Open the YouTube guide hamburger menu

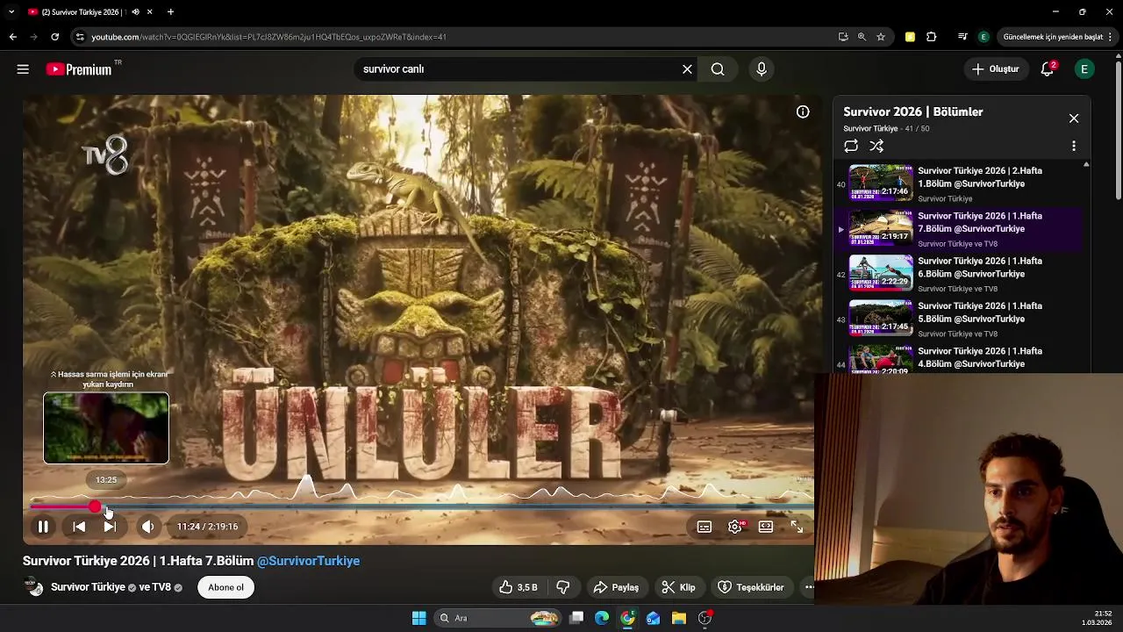pos(23,69)
